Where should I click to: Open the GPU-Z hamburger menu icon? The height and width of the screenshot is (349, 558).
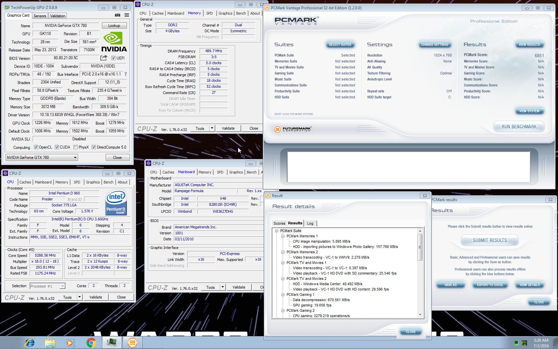click(x=127, y=15)
